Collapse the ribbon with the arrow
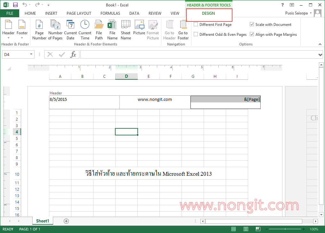 320,44
